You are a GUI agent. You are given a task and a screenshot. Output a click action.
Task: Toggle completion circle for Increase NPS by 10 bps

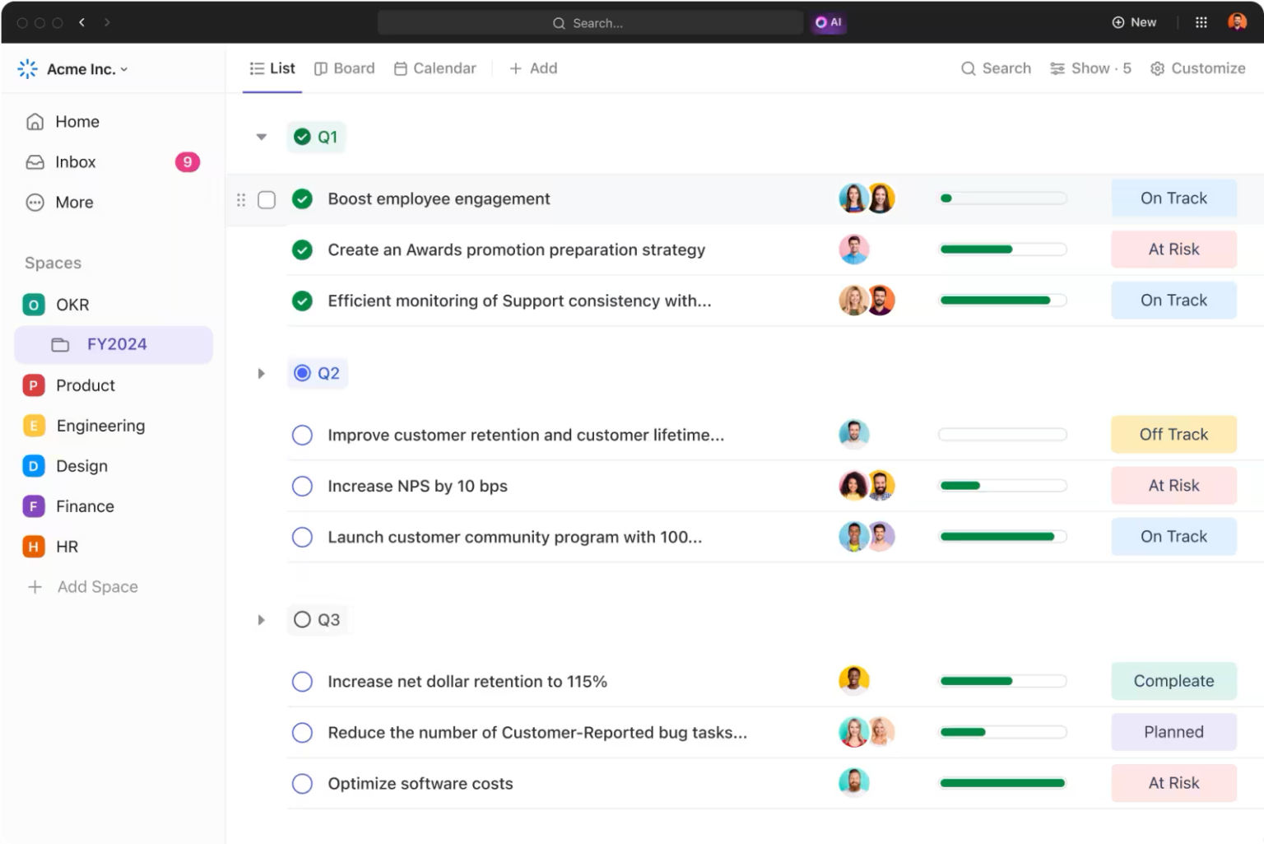[x=302, y=486]
